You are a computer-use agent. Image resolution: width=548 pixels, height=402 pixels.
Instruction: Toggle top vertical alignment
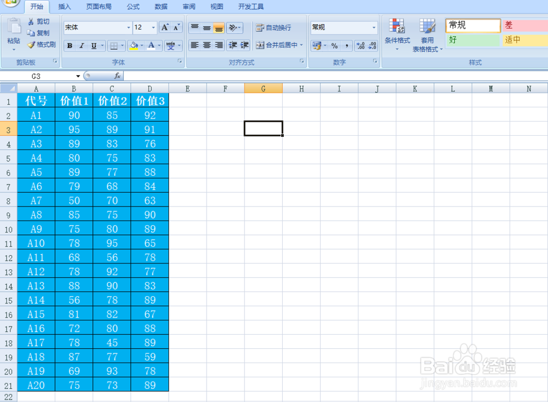pyautogui.click(x=195, y=27)
